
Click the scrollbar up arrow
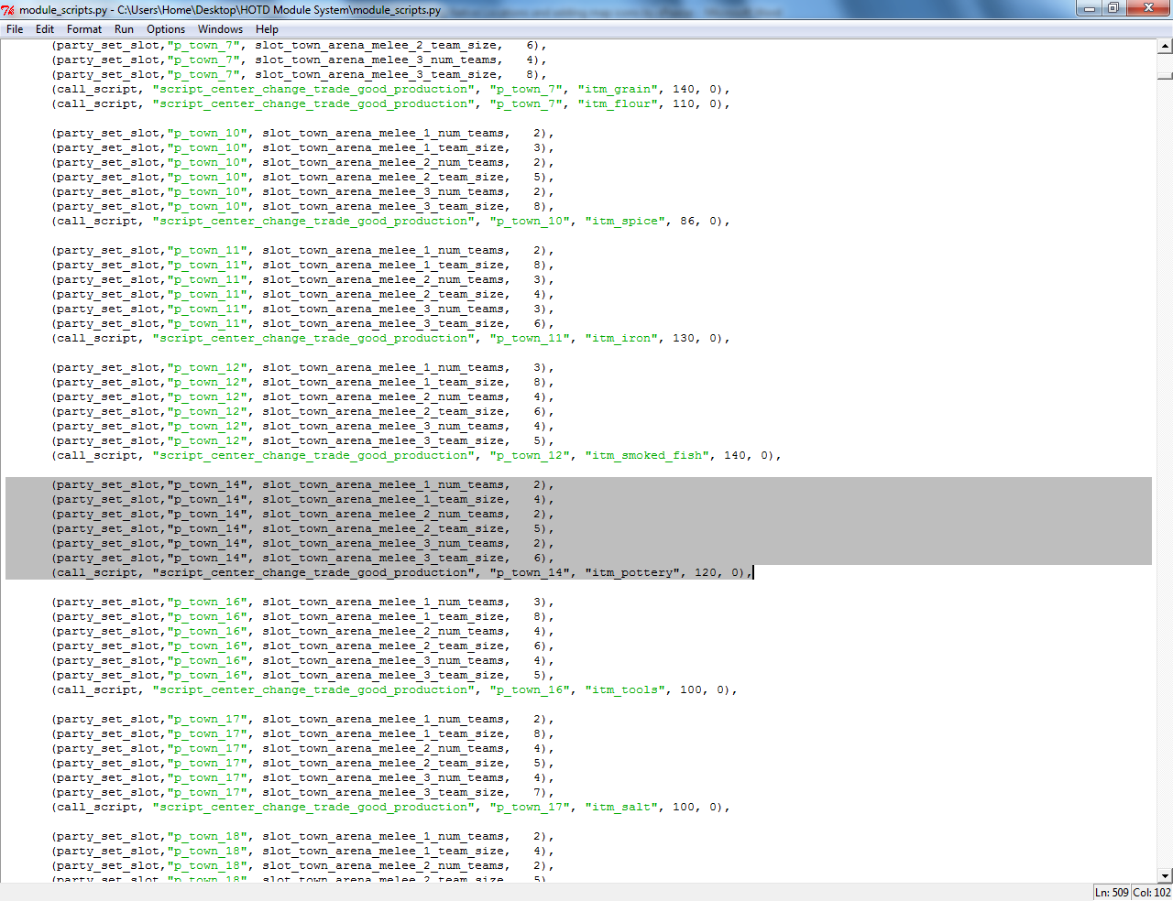(x=1165, y=46)
